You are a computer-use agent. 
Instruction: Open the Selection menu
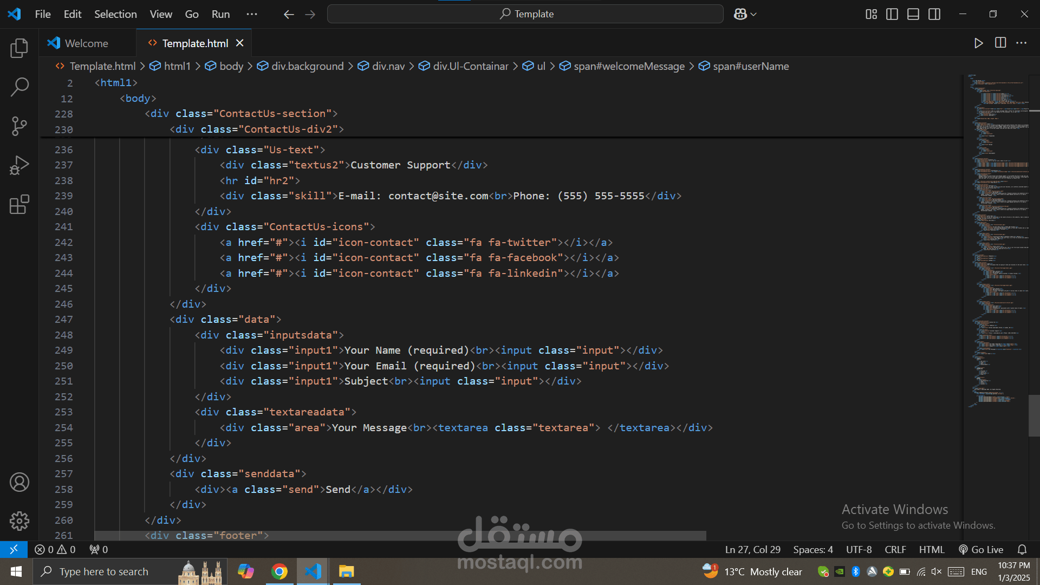tap(115, 14)
